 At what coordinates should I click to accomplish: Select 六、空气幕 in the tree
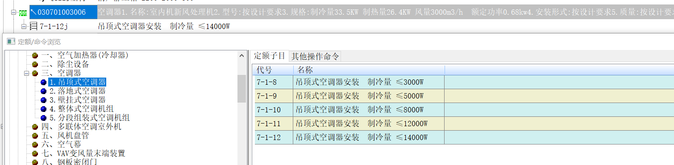coord(61,144)
